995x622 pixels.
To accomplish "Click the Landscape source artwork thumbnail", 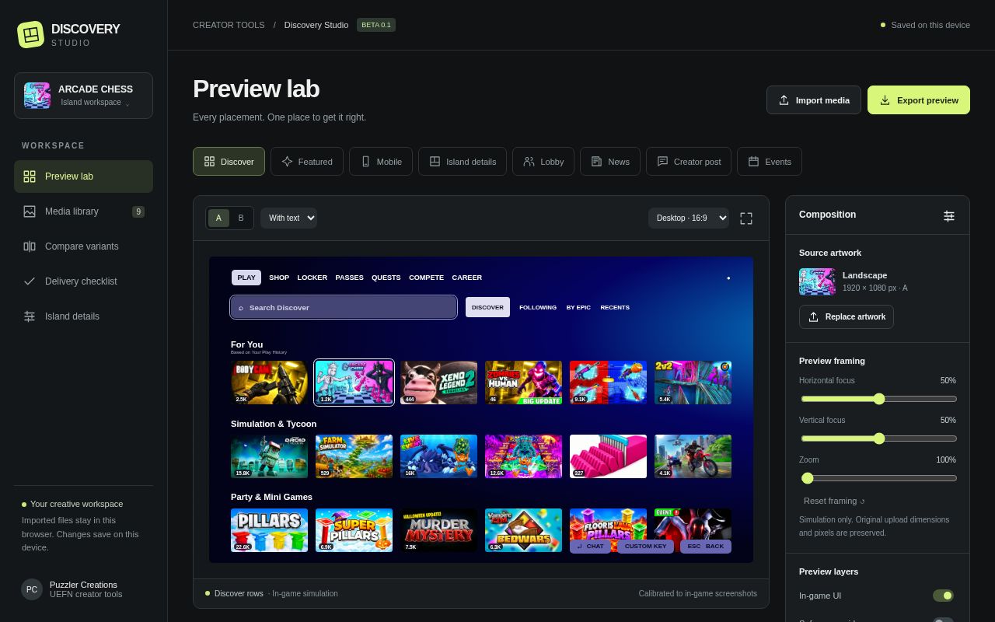I will (x=817, y=281).
